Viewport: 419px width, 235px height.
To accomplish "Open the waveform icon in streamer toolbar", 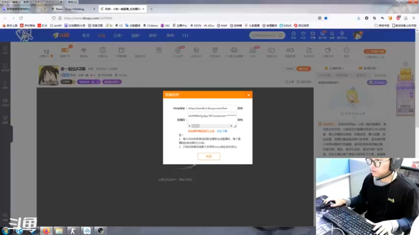I will (x=84, y=50).
